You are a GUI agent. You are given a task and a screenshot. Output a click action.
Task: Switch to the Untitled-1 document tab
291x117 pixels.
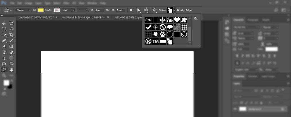click(36, 17)
